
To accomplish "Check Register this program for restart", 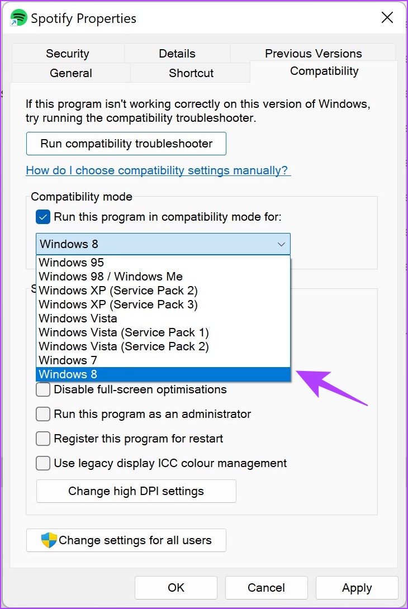I will coord(43,439).
